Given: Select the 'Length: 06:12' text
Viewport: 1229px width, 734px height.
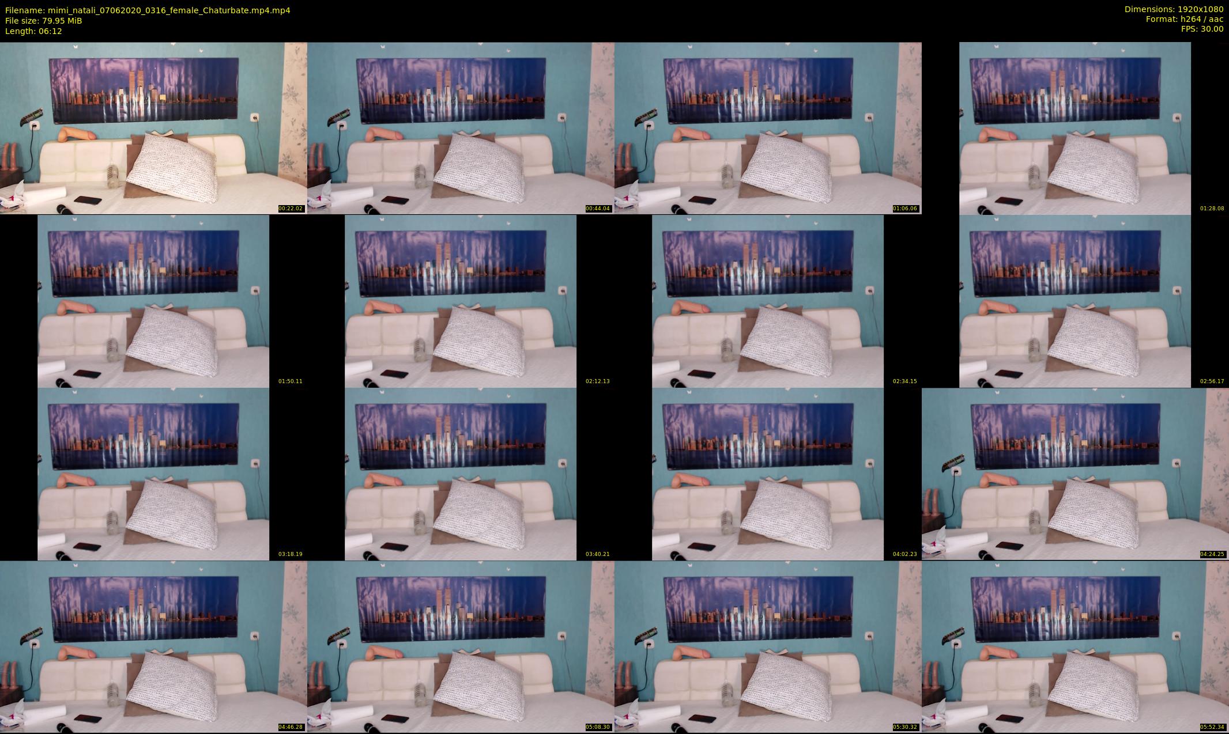Looking at the screenshot, I should click(33, 31).
